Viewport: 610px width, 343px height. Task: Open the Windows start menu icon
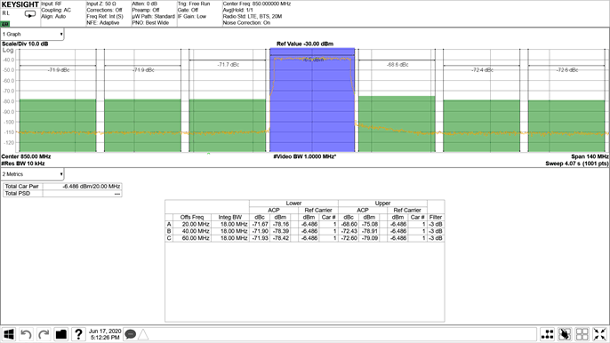click(x=9, y=334)
